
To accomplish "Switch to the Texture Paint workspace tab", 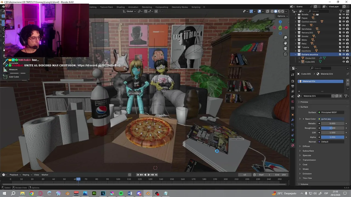I will coord(106,7).
